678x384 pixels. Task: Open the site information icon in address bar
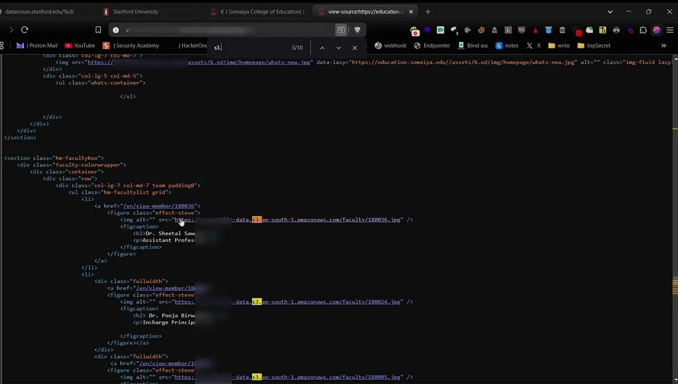pyautogui.click(x=115, y=30)
